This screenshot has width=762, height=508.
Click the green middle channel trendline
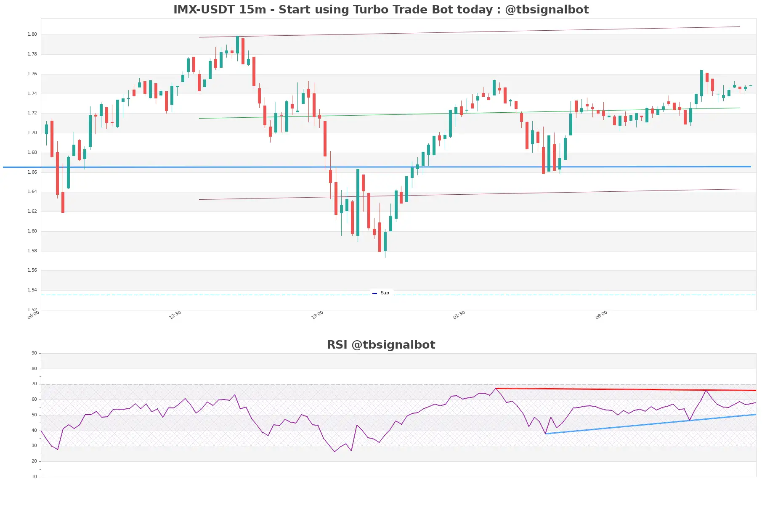click(469, 113)
